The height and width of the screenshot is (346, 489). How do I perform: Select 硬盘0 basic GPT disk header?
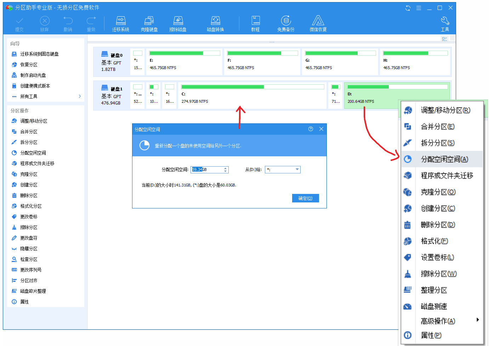(x=112, y=62)
